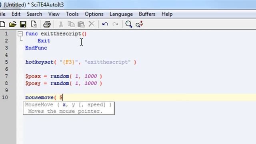Click the $posy variable
The width and height of the screenshot is (256, 144).
pyautogui.click(x=33, y=84)
